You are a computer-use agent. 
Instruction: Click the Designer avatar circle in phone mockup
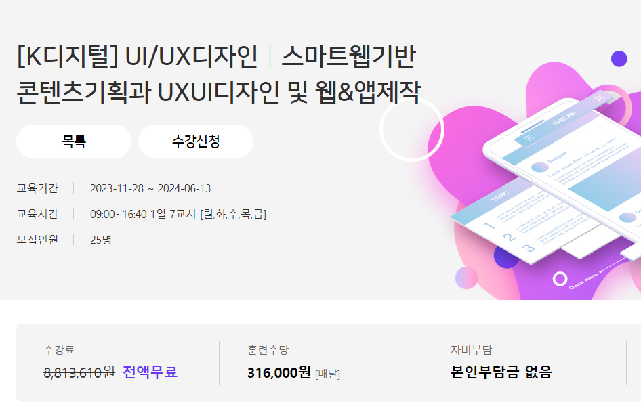tap(539, 167)
